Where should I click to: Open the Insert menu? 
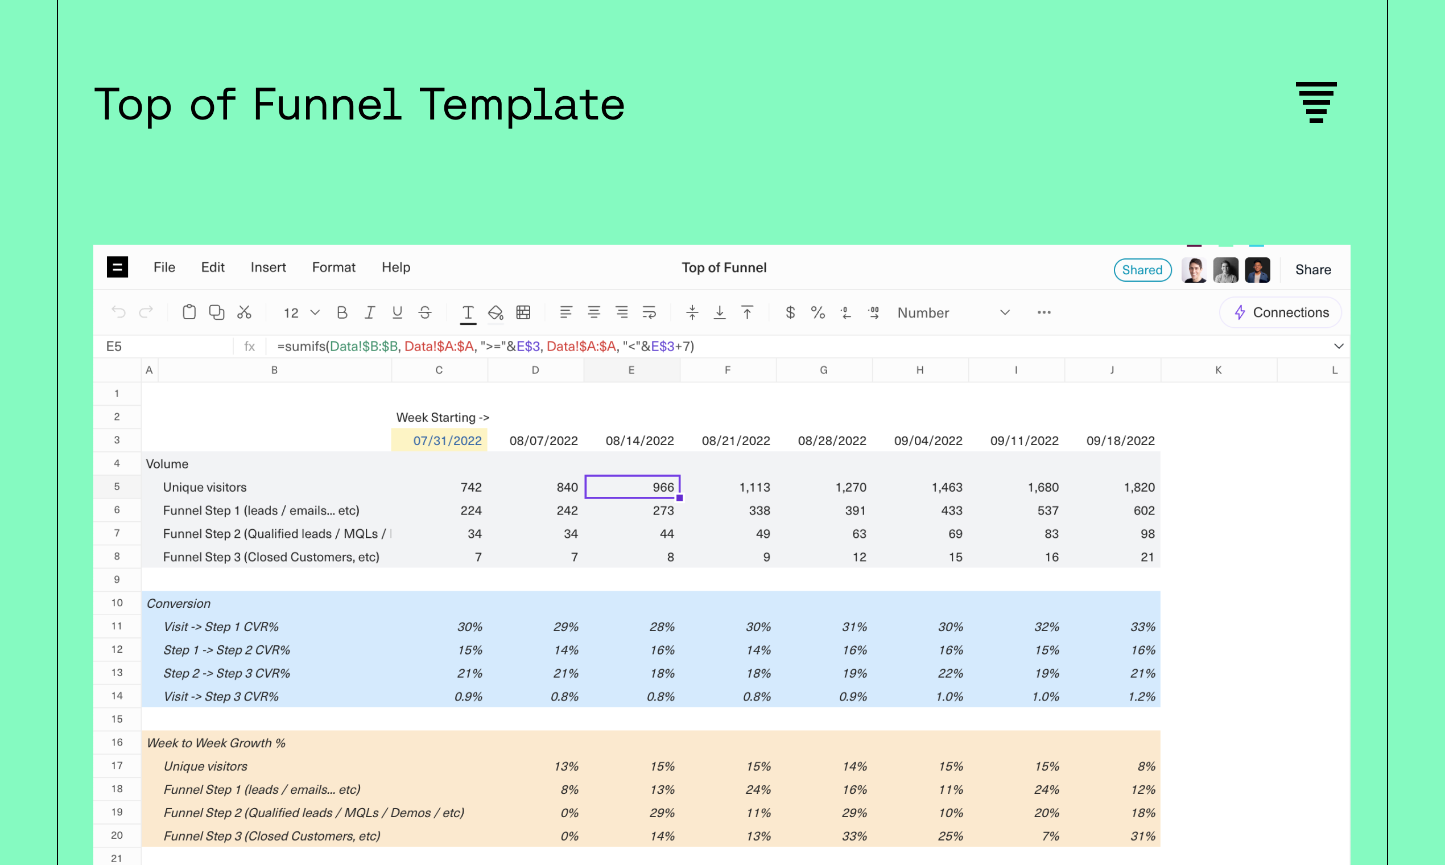tap(268, 267)
